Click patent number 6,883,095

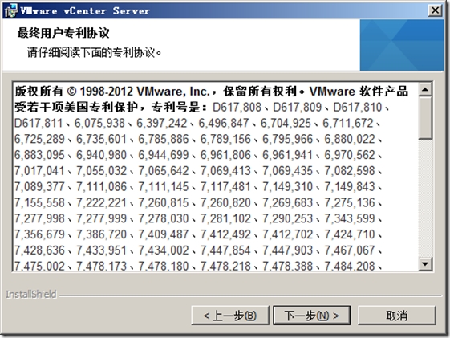tap(39, 155)
